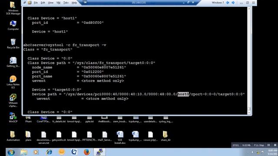Click the systool -c fc_transport -v command line
Viewport: 278px width, 156px height.
77,45
